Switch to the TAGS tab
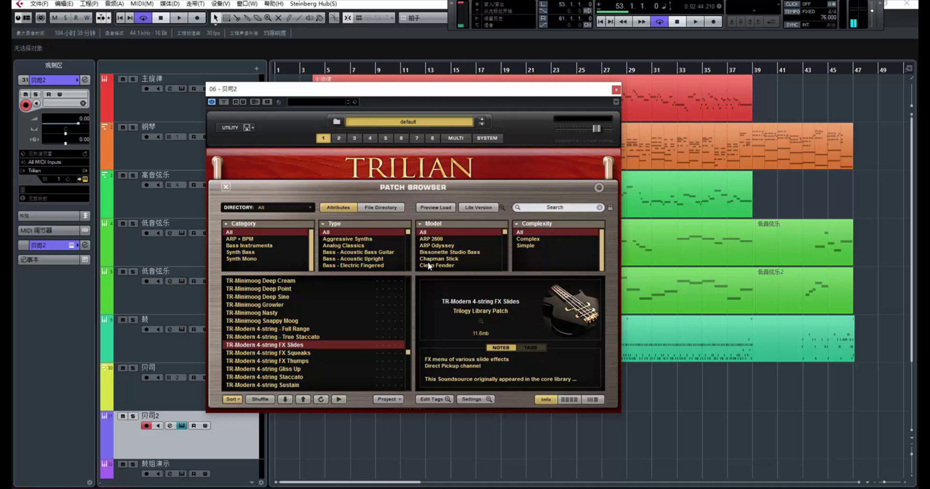The height and width of the screenshot is (489, 930). [530, 347]
